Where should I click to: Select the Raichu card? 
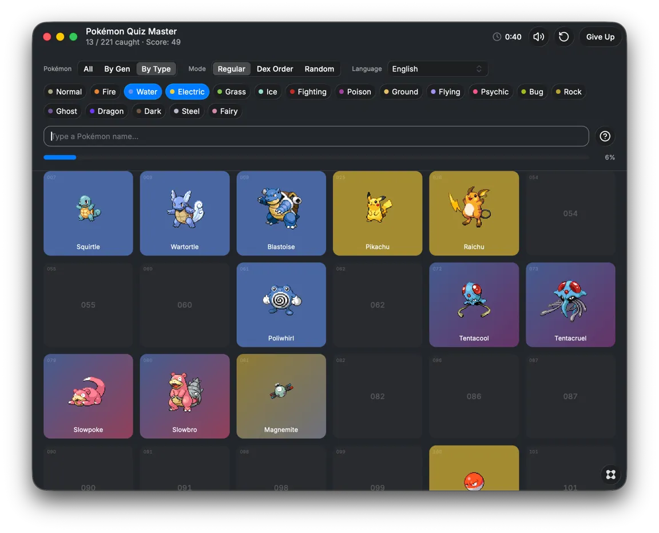[474, 213]
